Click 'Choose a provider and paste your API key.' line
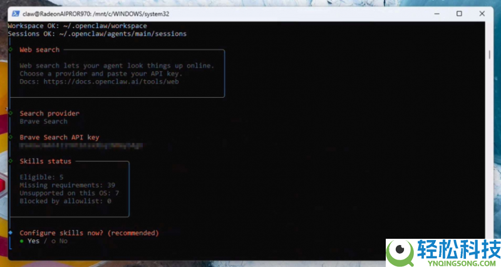 [x=101, y=73]
